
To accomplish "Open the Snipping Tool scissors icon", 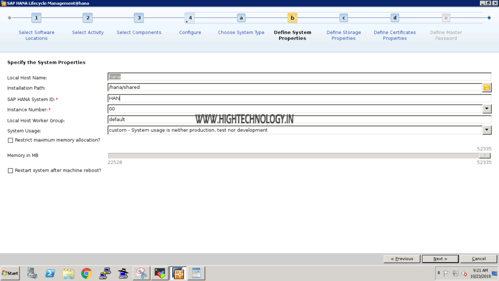I will 141,273.
